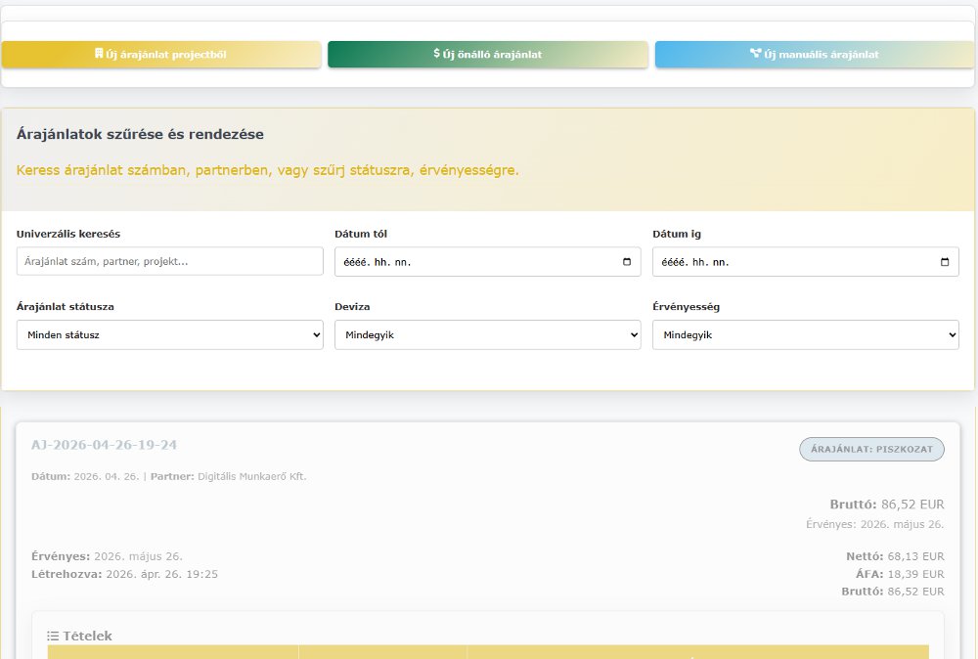Start a quote via Új manuális árajánlat
The width and height of the screenshot is (978, 659).
[x=814, y=55]
